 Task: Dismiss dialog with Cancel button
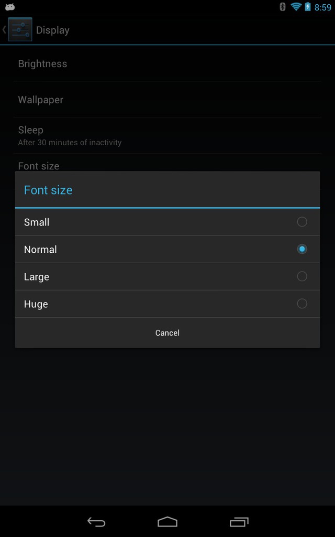click(167, 333)
